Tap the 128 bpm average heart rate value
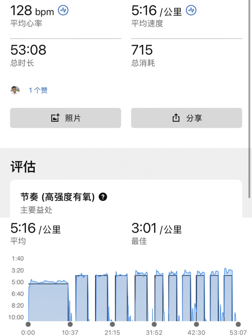The width and height of the screenshot is (252, 336). (32, 10)
